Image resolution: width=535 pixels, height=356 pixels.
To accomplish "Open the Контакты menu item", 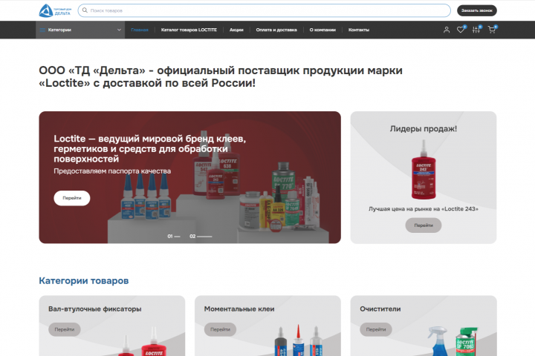I will point(359,30).
